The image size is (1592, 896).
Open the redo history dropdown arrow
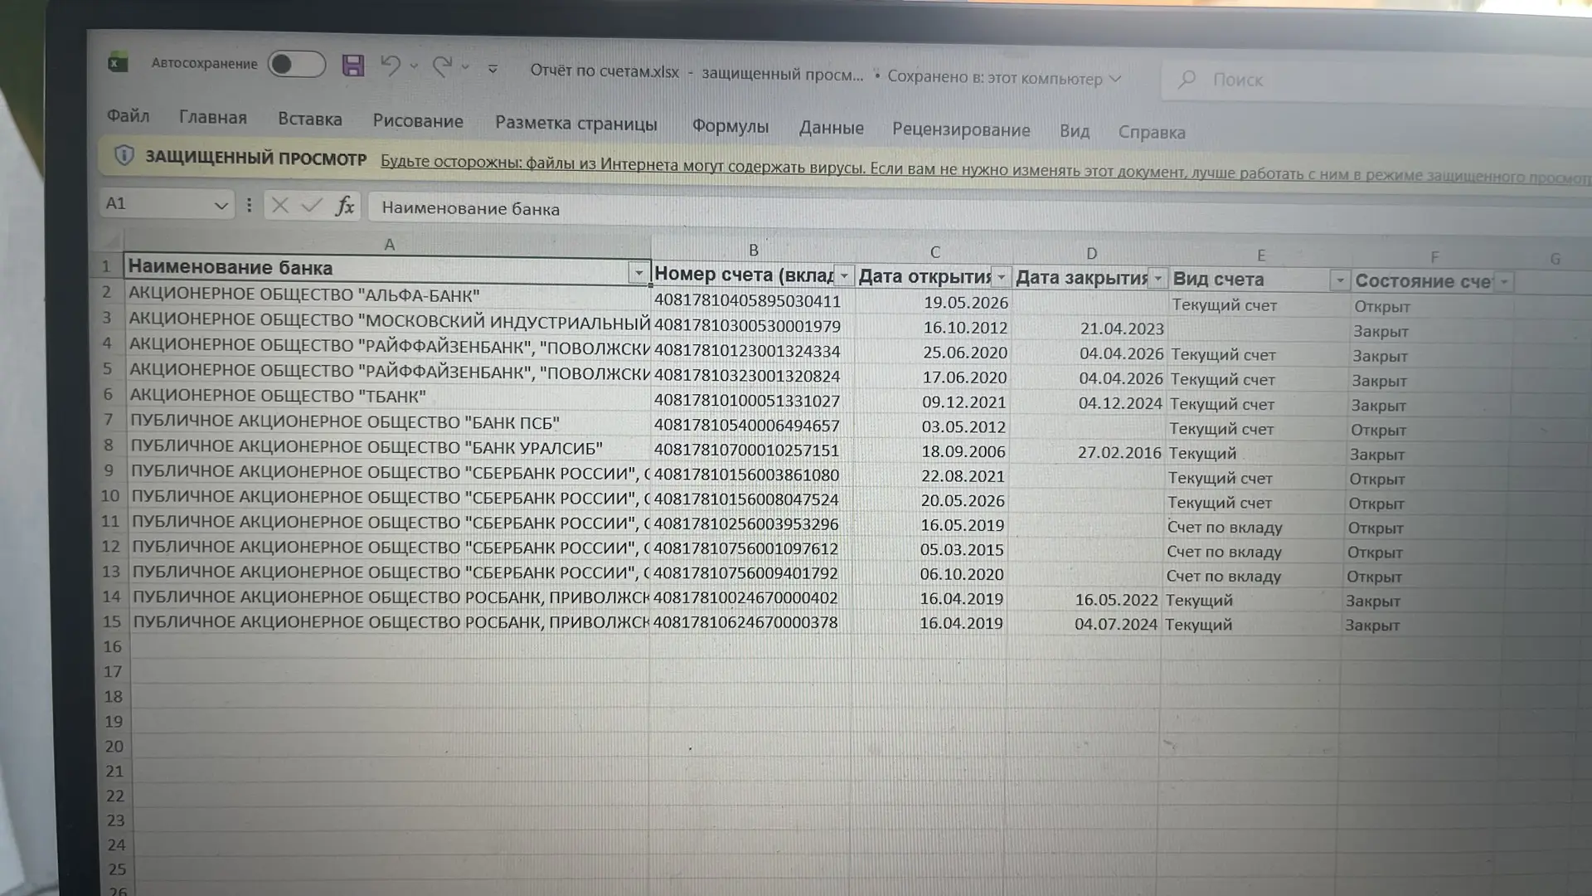pyautogui.click(x=465, y=67)
